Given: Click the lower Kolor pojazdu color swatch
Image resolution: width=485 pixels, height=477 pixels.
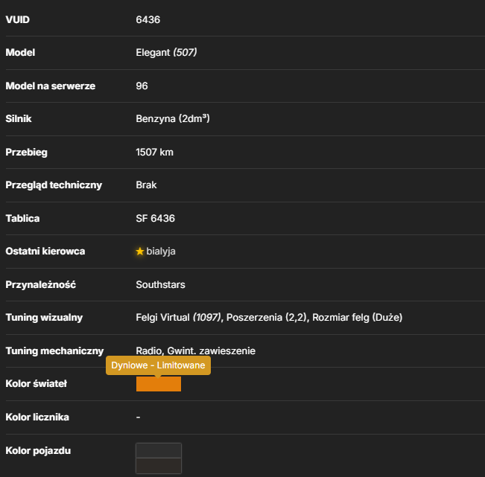Looking at the screenshot, I should pos(159,466).
